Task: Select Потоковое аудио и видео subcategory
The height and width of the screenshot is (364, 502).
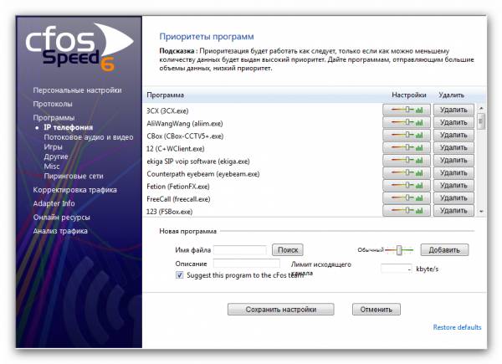Action: point(89,137)
